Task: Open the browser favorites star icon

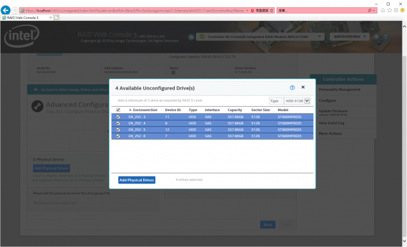Action: point(389,10)
